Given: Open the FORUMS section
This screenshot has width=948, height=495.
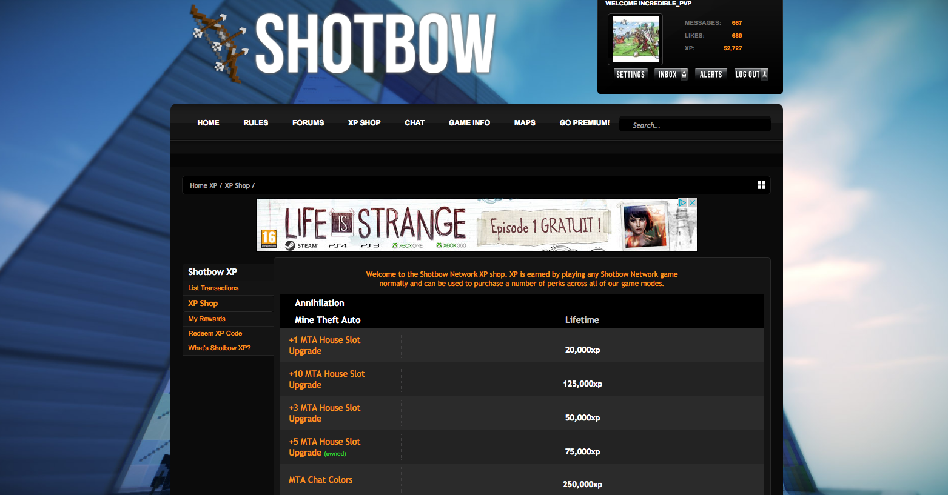Looking at the screenshot, I should point(308,123).
